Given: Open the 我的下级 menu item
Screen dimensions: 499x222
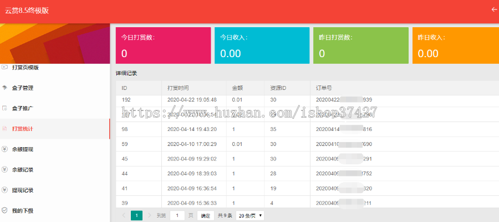Looking at the screenshot, I should pos(23,211).
